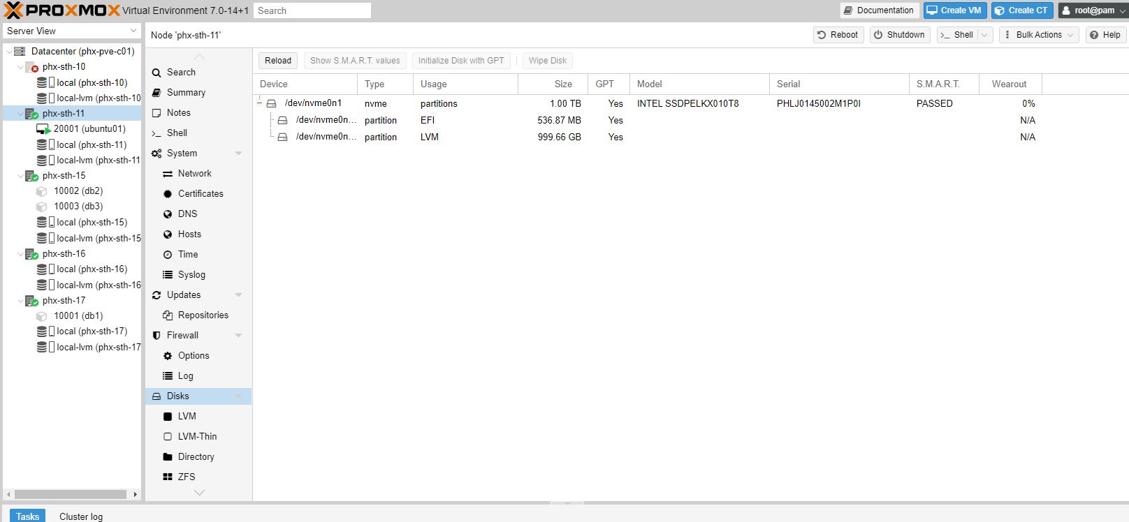
Task: Click the tree horizontal scrollbar
Action: [x=71, y=494]
